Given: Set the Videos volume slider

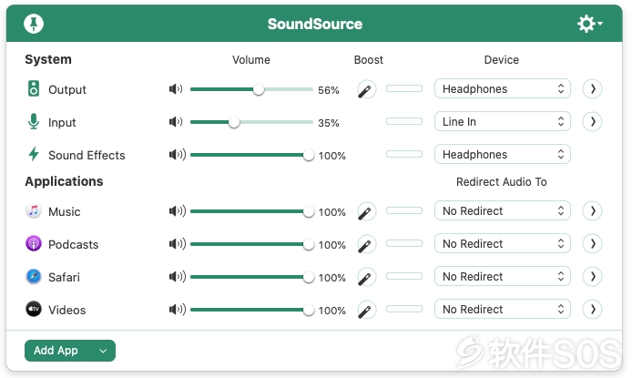Looking at the screenshot, I should tap(251, 310).
